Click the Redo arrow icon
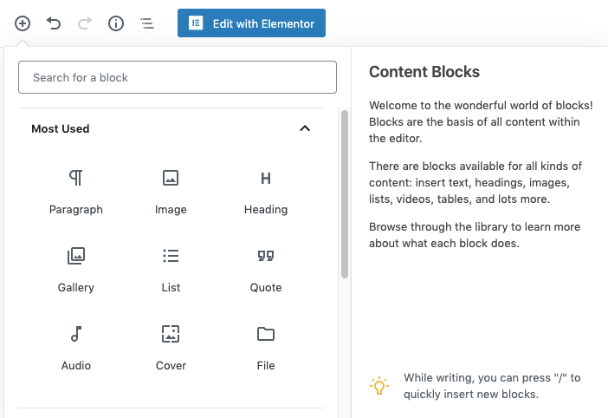The image size is (608, 418). (85, 23)
